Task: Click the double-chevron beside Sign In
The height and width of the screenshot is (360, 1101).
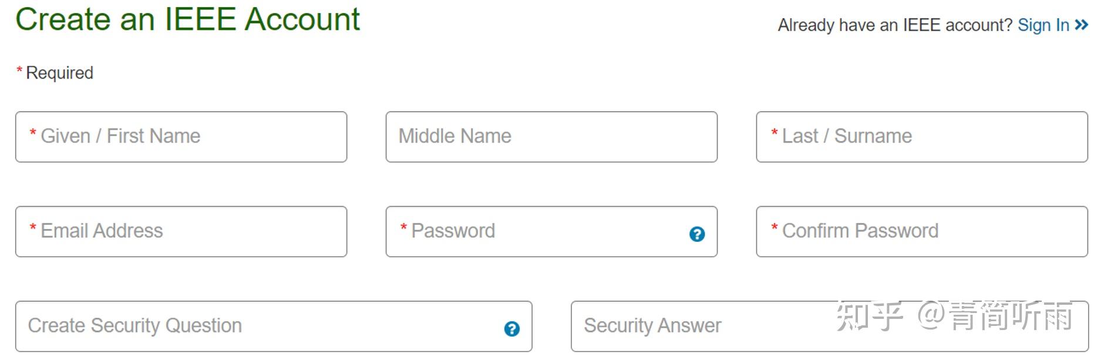Action: (x=1080, y=25)
